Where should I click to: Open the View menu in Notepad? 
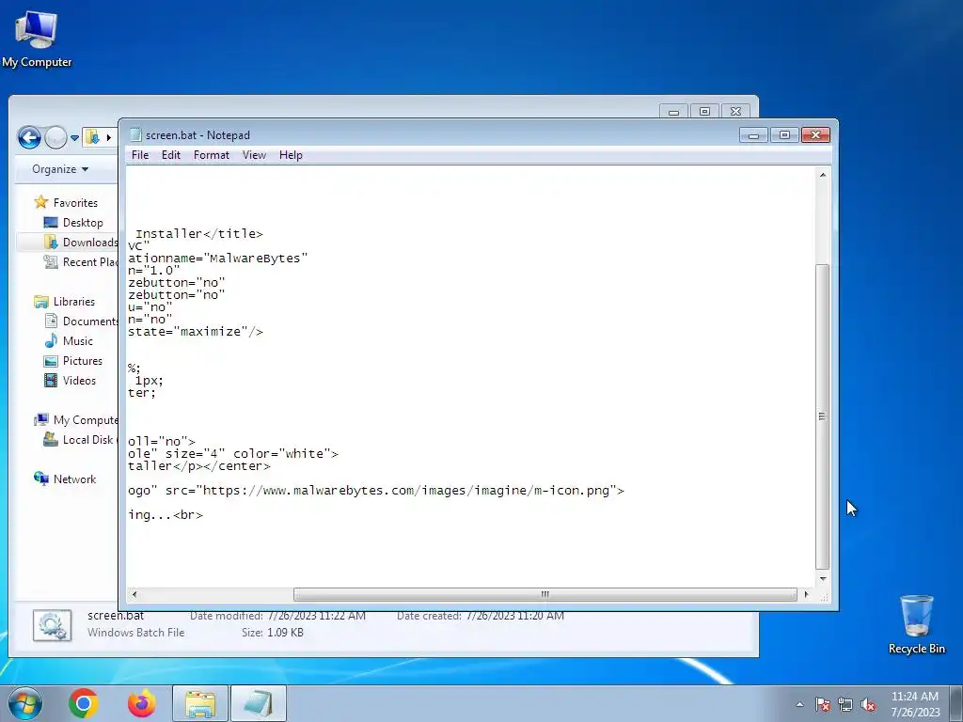pyautogui.click(x=254, y=155)
